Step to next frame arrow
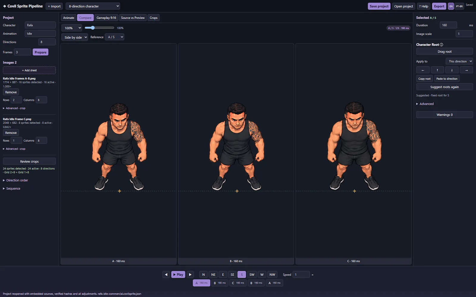Image resolution: width=476 pixels, height=297 pixels. (x=190, y=274)
